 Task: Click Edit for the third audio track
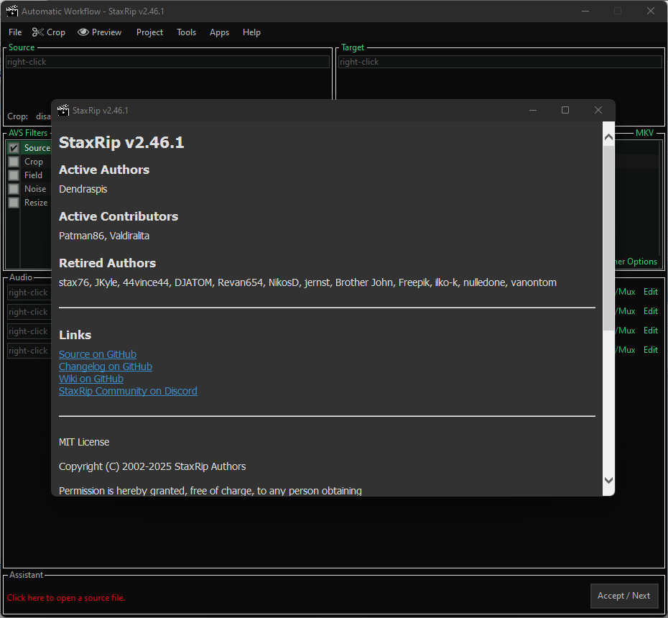[x=651, y=331]
